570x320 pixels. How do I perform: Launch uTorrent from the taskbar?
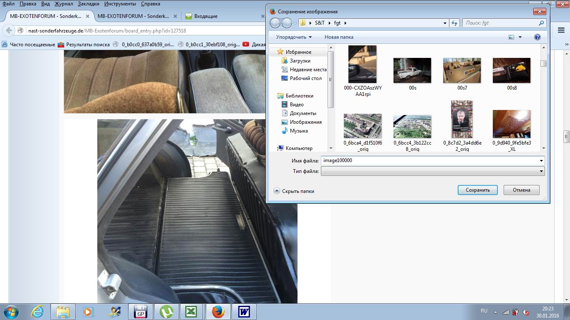coord(166,311)
